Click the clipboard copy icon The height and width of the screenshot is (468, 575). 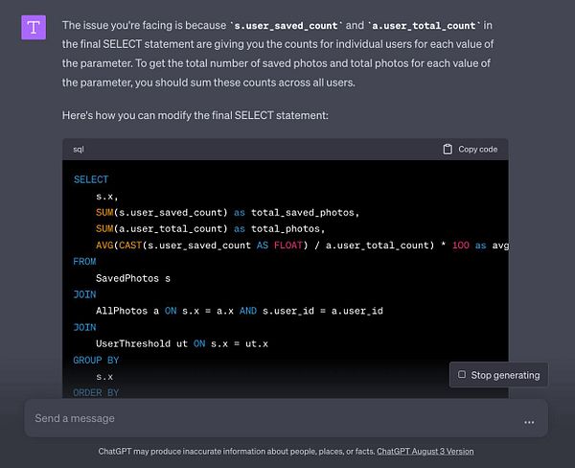(x=448, y=149)
